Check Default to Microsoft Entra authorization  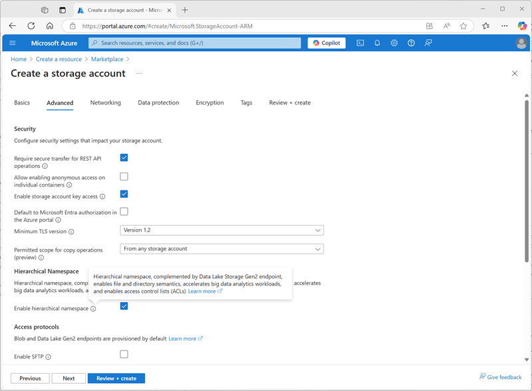coord(124,211)
